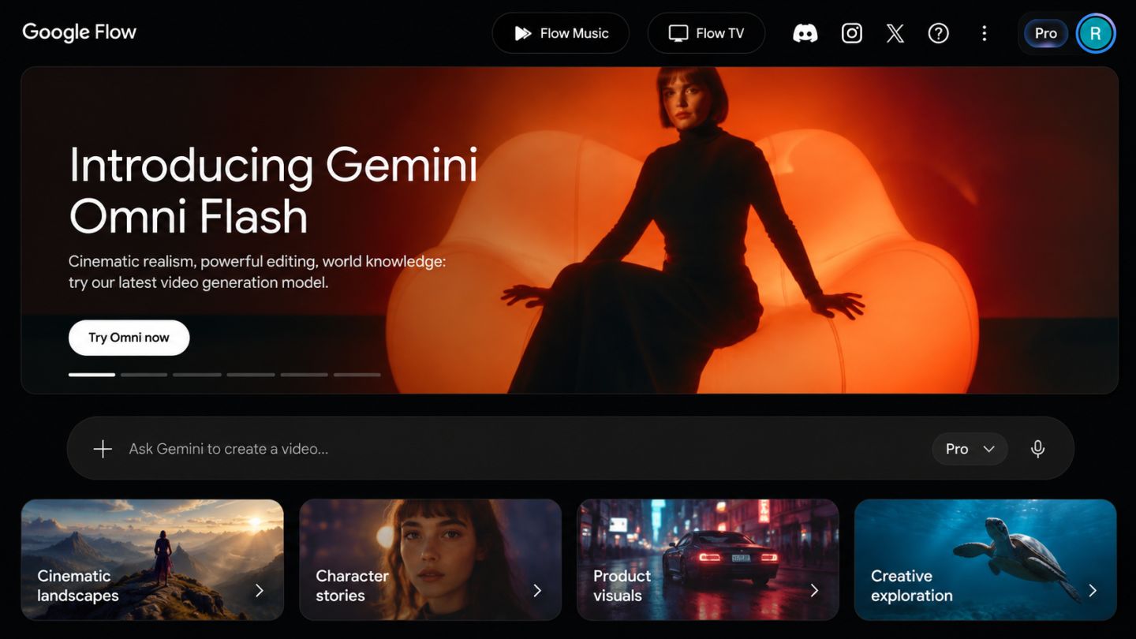Image resolution: width=1136 pixels, height=639 pixels.
Task: Click the Google Flow logo
Action: point(79,32)
